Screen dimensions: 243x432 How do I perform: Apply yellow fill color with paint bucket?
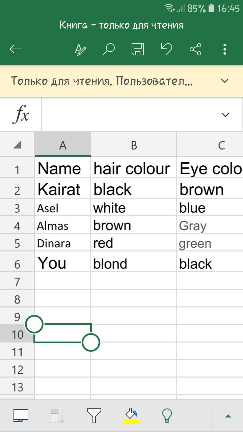click(x=131, y=415)
